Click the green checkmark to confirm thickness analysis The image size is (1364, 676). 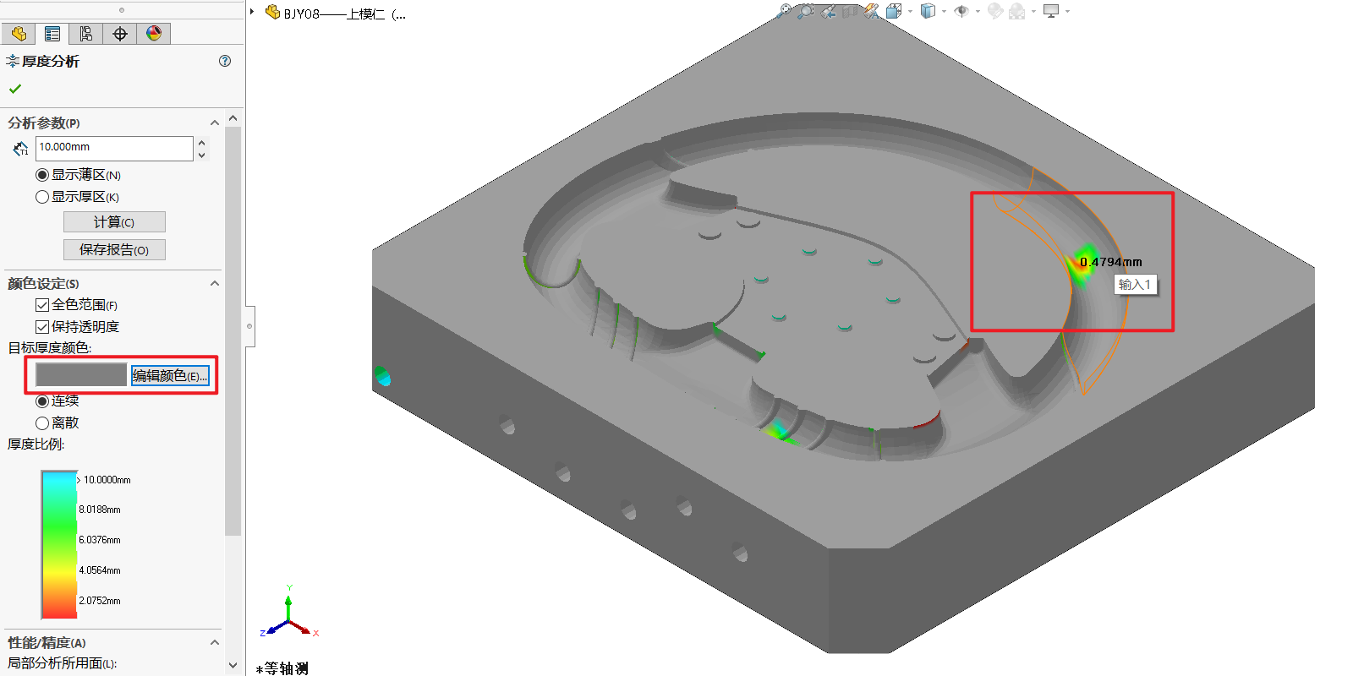tap(15, 89)
